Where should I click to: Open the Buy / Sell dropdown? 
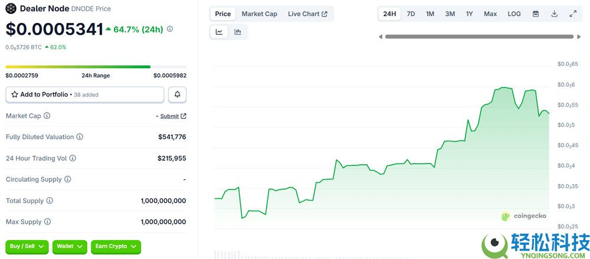click(27, 247)
